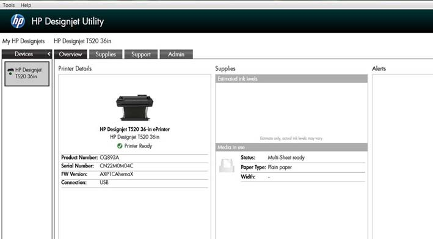Click the Estimated ink levels header
Image resolution: width=433 pixels, height=239 pixels.
[291, 79]
